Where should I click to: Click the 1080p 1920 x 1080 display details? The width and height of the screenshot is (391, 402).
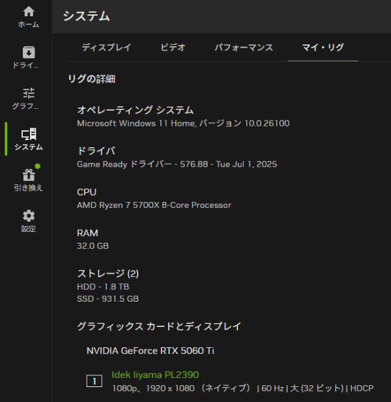(x=243, y=388)
